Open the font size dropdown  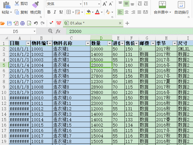99,4
